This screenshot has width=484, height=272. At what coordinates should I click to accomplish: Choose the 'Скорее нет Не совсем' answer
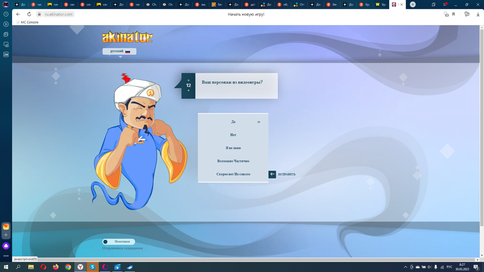coord(233,174)
